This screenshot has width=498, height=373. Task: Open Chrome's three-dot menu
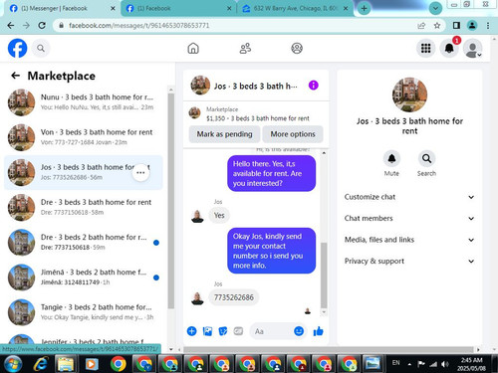[x=488, y=25]
